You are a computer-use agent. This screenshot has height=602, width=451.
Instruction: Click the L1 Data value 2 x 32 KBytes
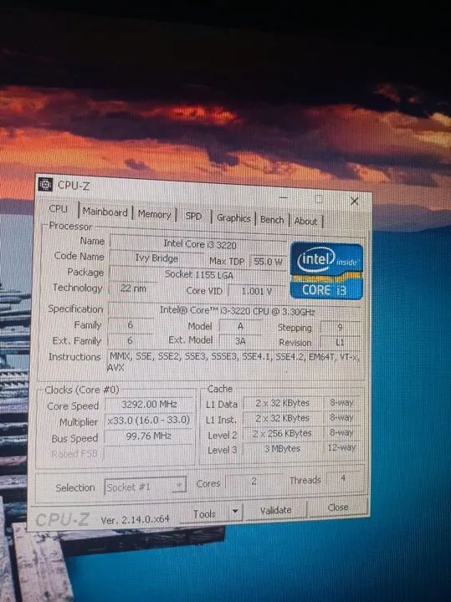(x=283, y=403)
